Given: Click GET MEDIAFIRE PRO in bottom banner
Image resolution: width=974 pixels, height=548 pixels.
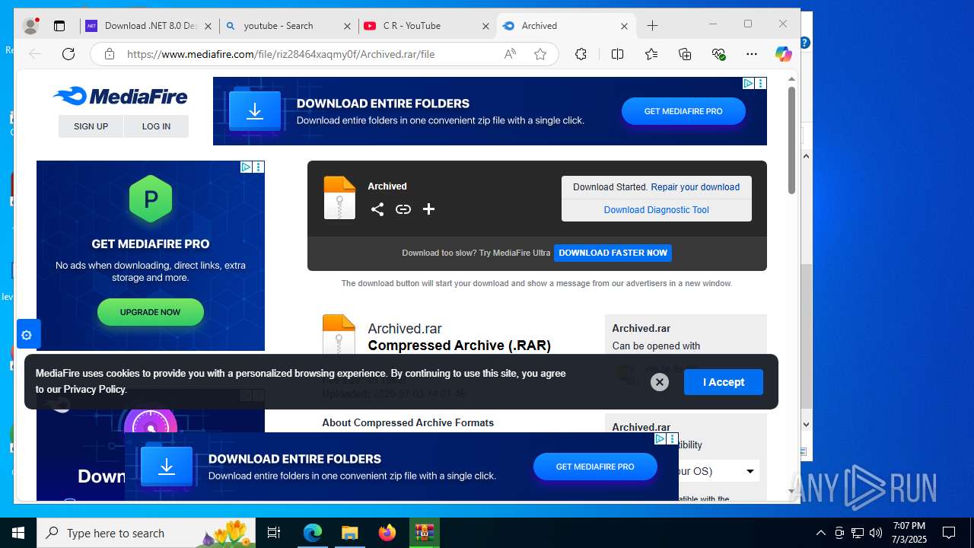Looking at the screenshot, I should tap(595, 467).
